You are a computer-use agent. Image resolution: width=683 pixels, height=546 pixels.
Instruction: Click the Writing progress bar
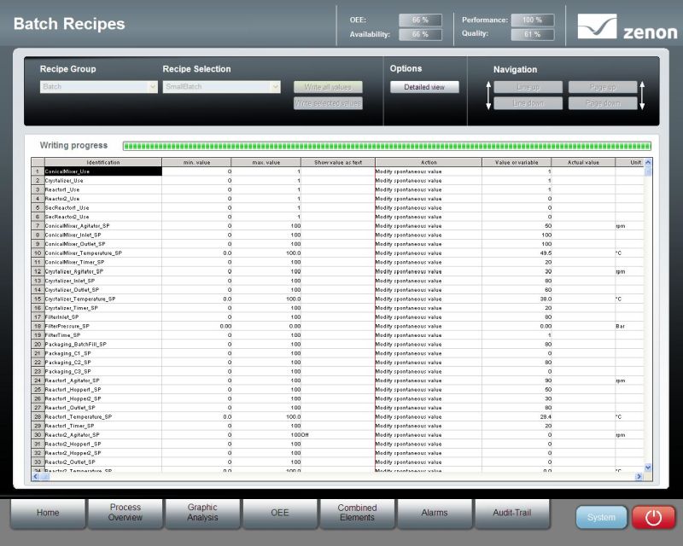click(x=387, y=146)
